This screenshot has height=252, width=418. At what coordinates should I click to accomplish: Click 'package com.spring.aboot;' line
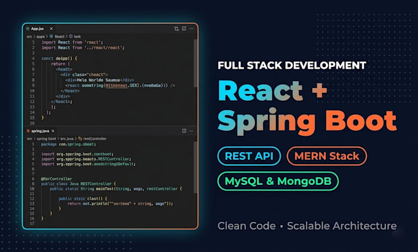(68, 144)
